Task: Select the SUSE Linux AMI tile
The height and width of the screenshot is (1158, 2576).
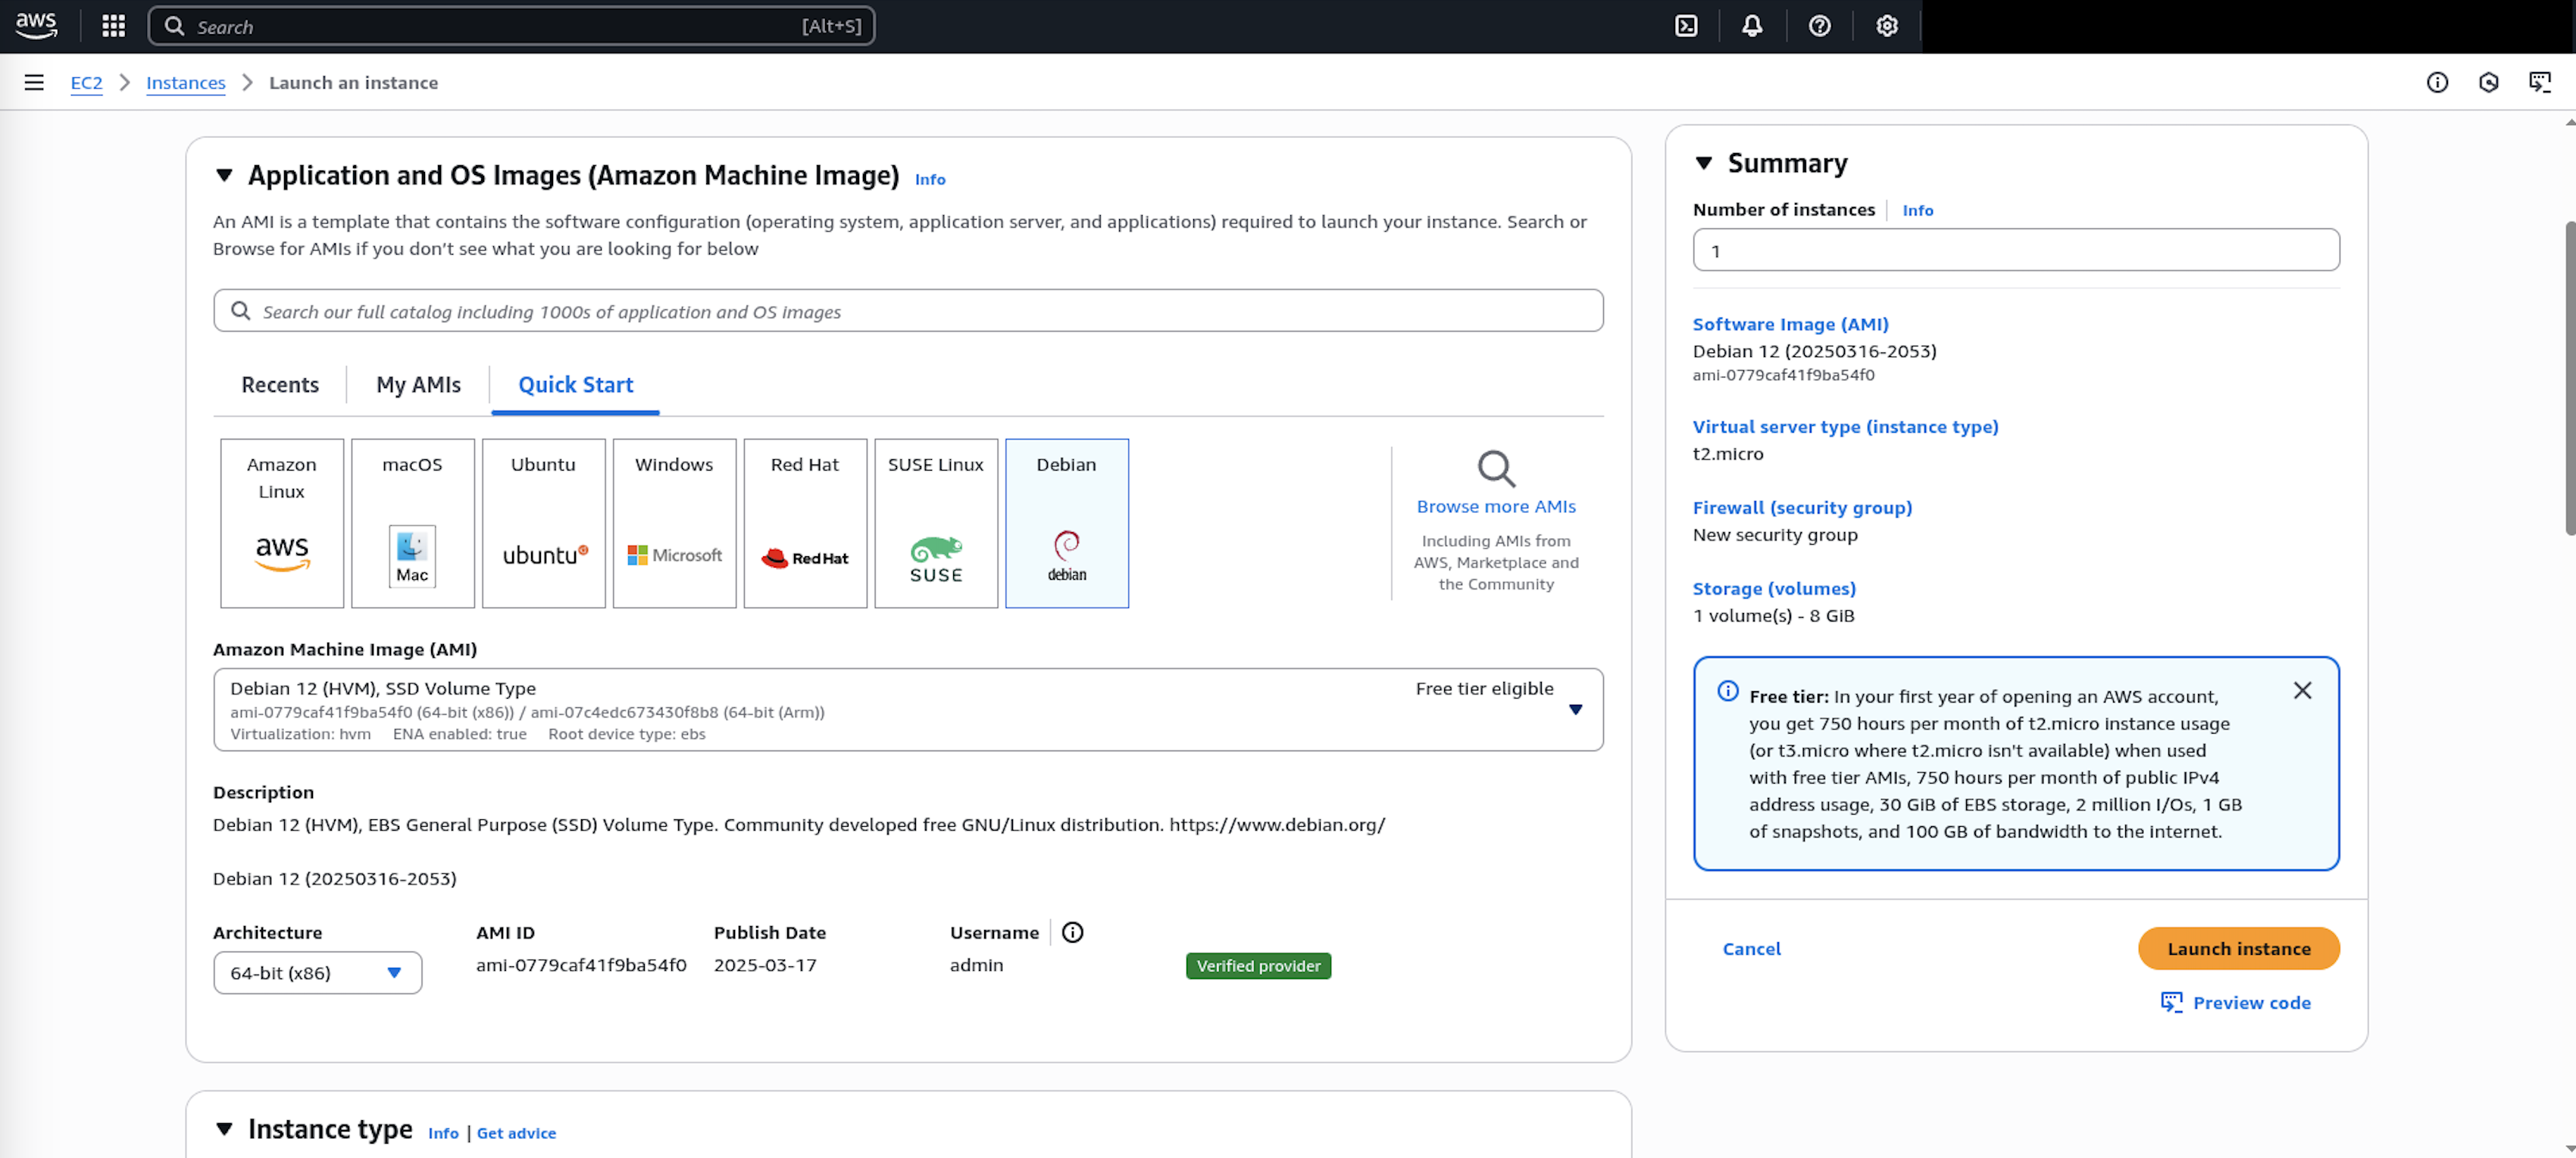Action: pos(936,523)
